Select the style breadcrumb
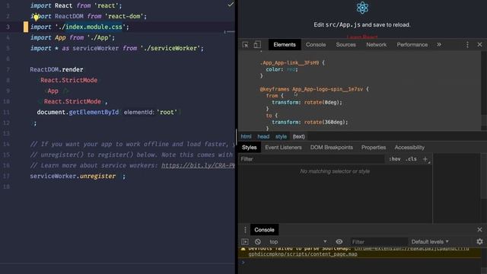This screenshot has height=274, width=487. [x=281, y=137]
